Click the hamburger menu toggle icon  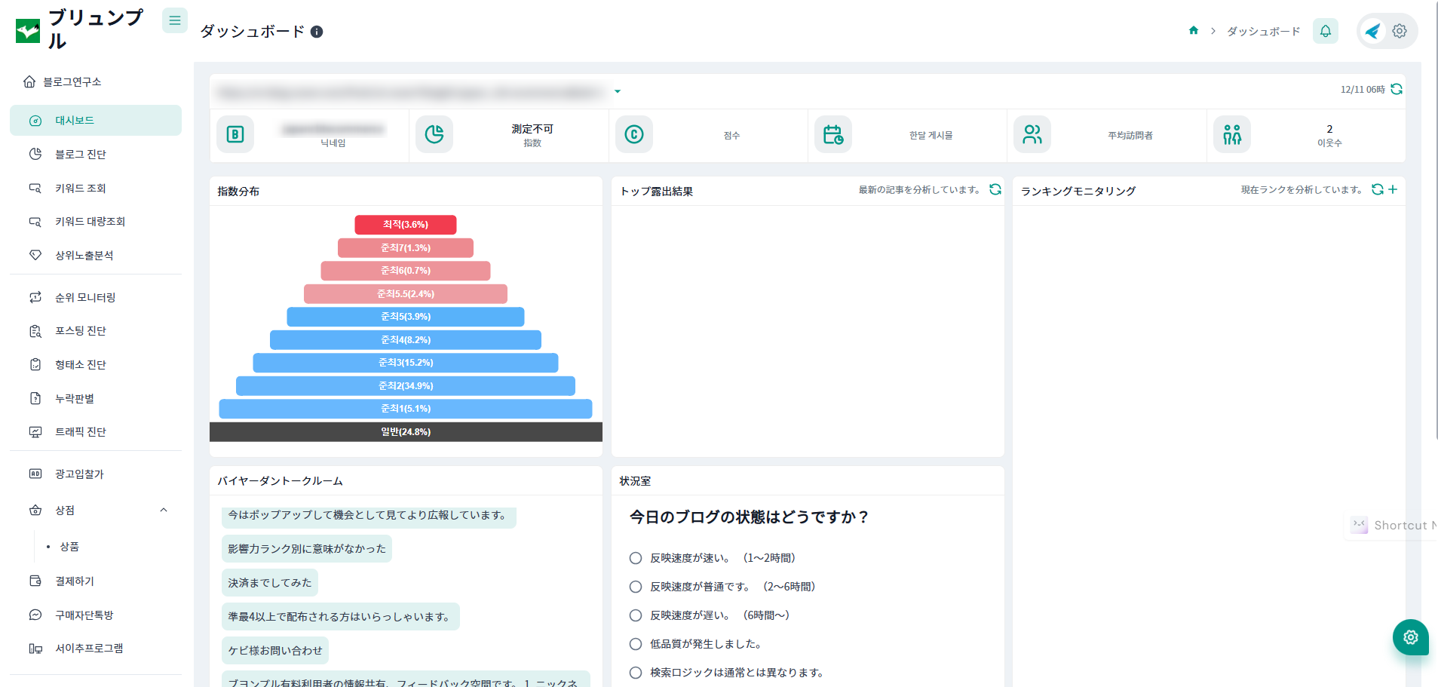174,20
